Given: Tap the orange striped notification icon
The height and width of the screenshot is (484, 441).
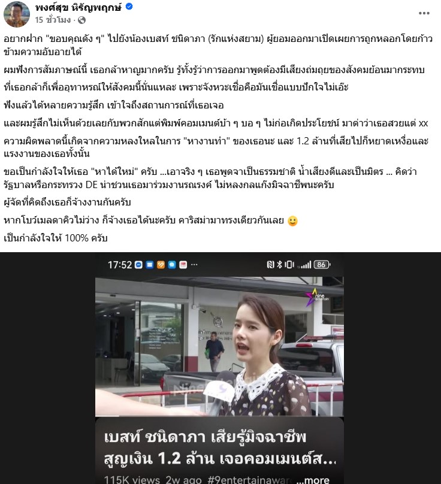Looking at the screenshot, I should [x=161, y=265].
